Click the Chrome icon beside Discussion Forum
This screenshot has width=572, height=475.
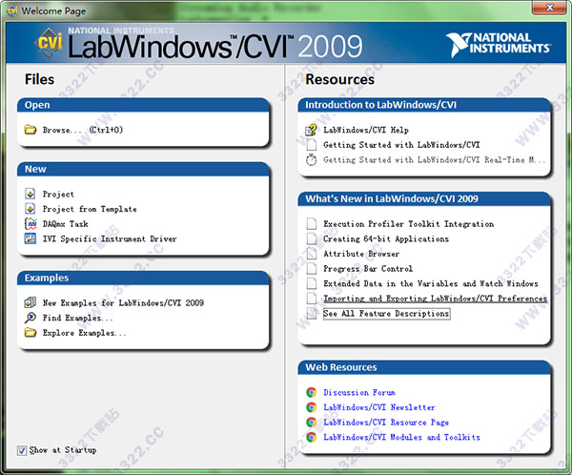click(x=311, y=392)
